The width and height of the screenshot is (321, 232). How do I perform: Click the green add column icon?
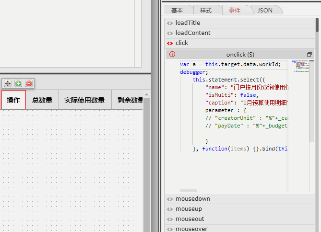[x=18, y=83]
